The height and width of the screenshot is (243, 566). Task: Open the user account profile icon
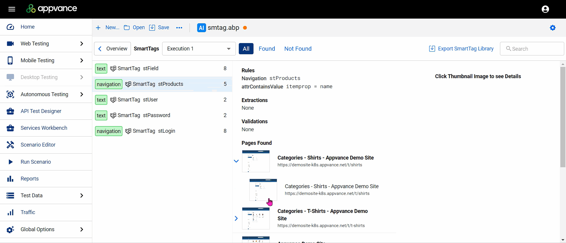[545, 9]
